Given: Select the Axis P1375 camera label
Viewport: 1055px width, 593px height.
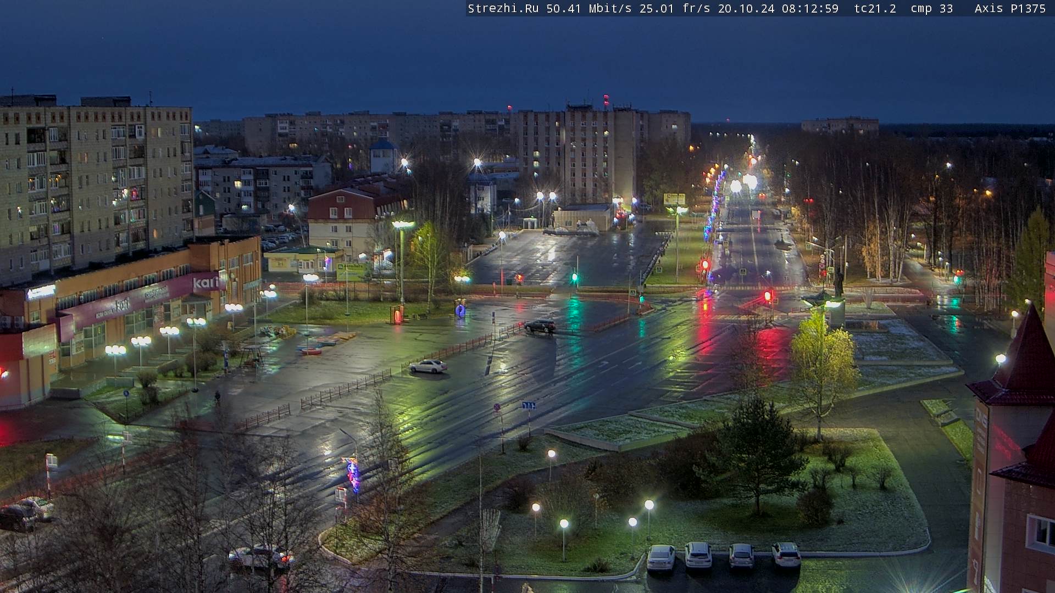Looking at the screenshot, I should 1010,9.
